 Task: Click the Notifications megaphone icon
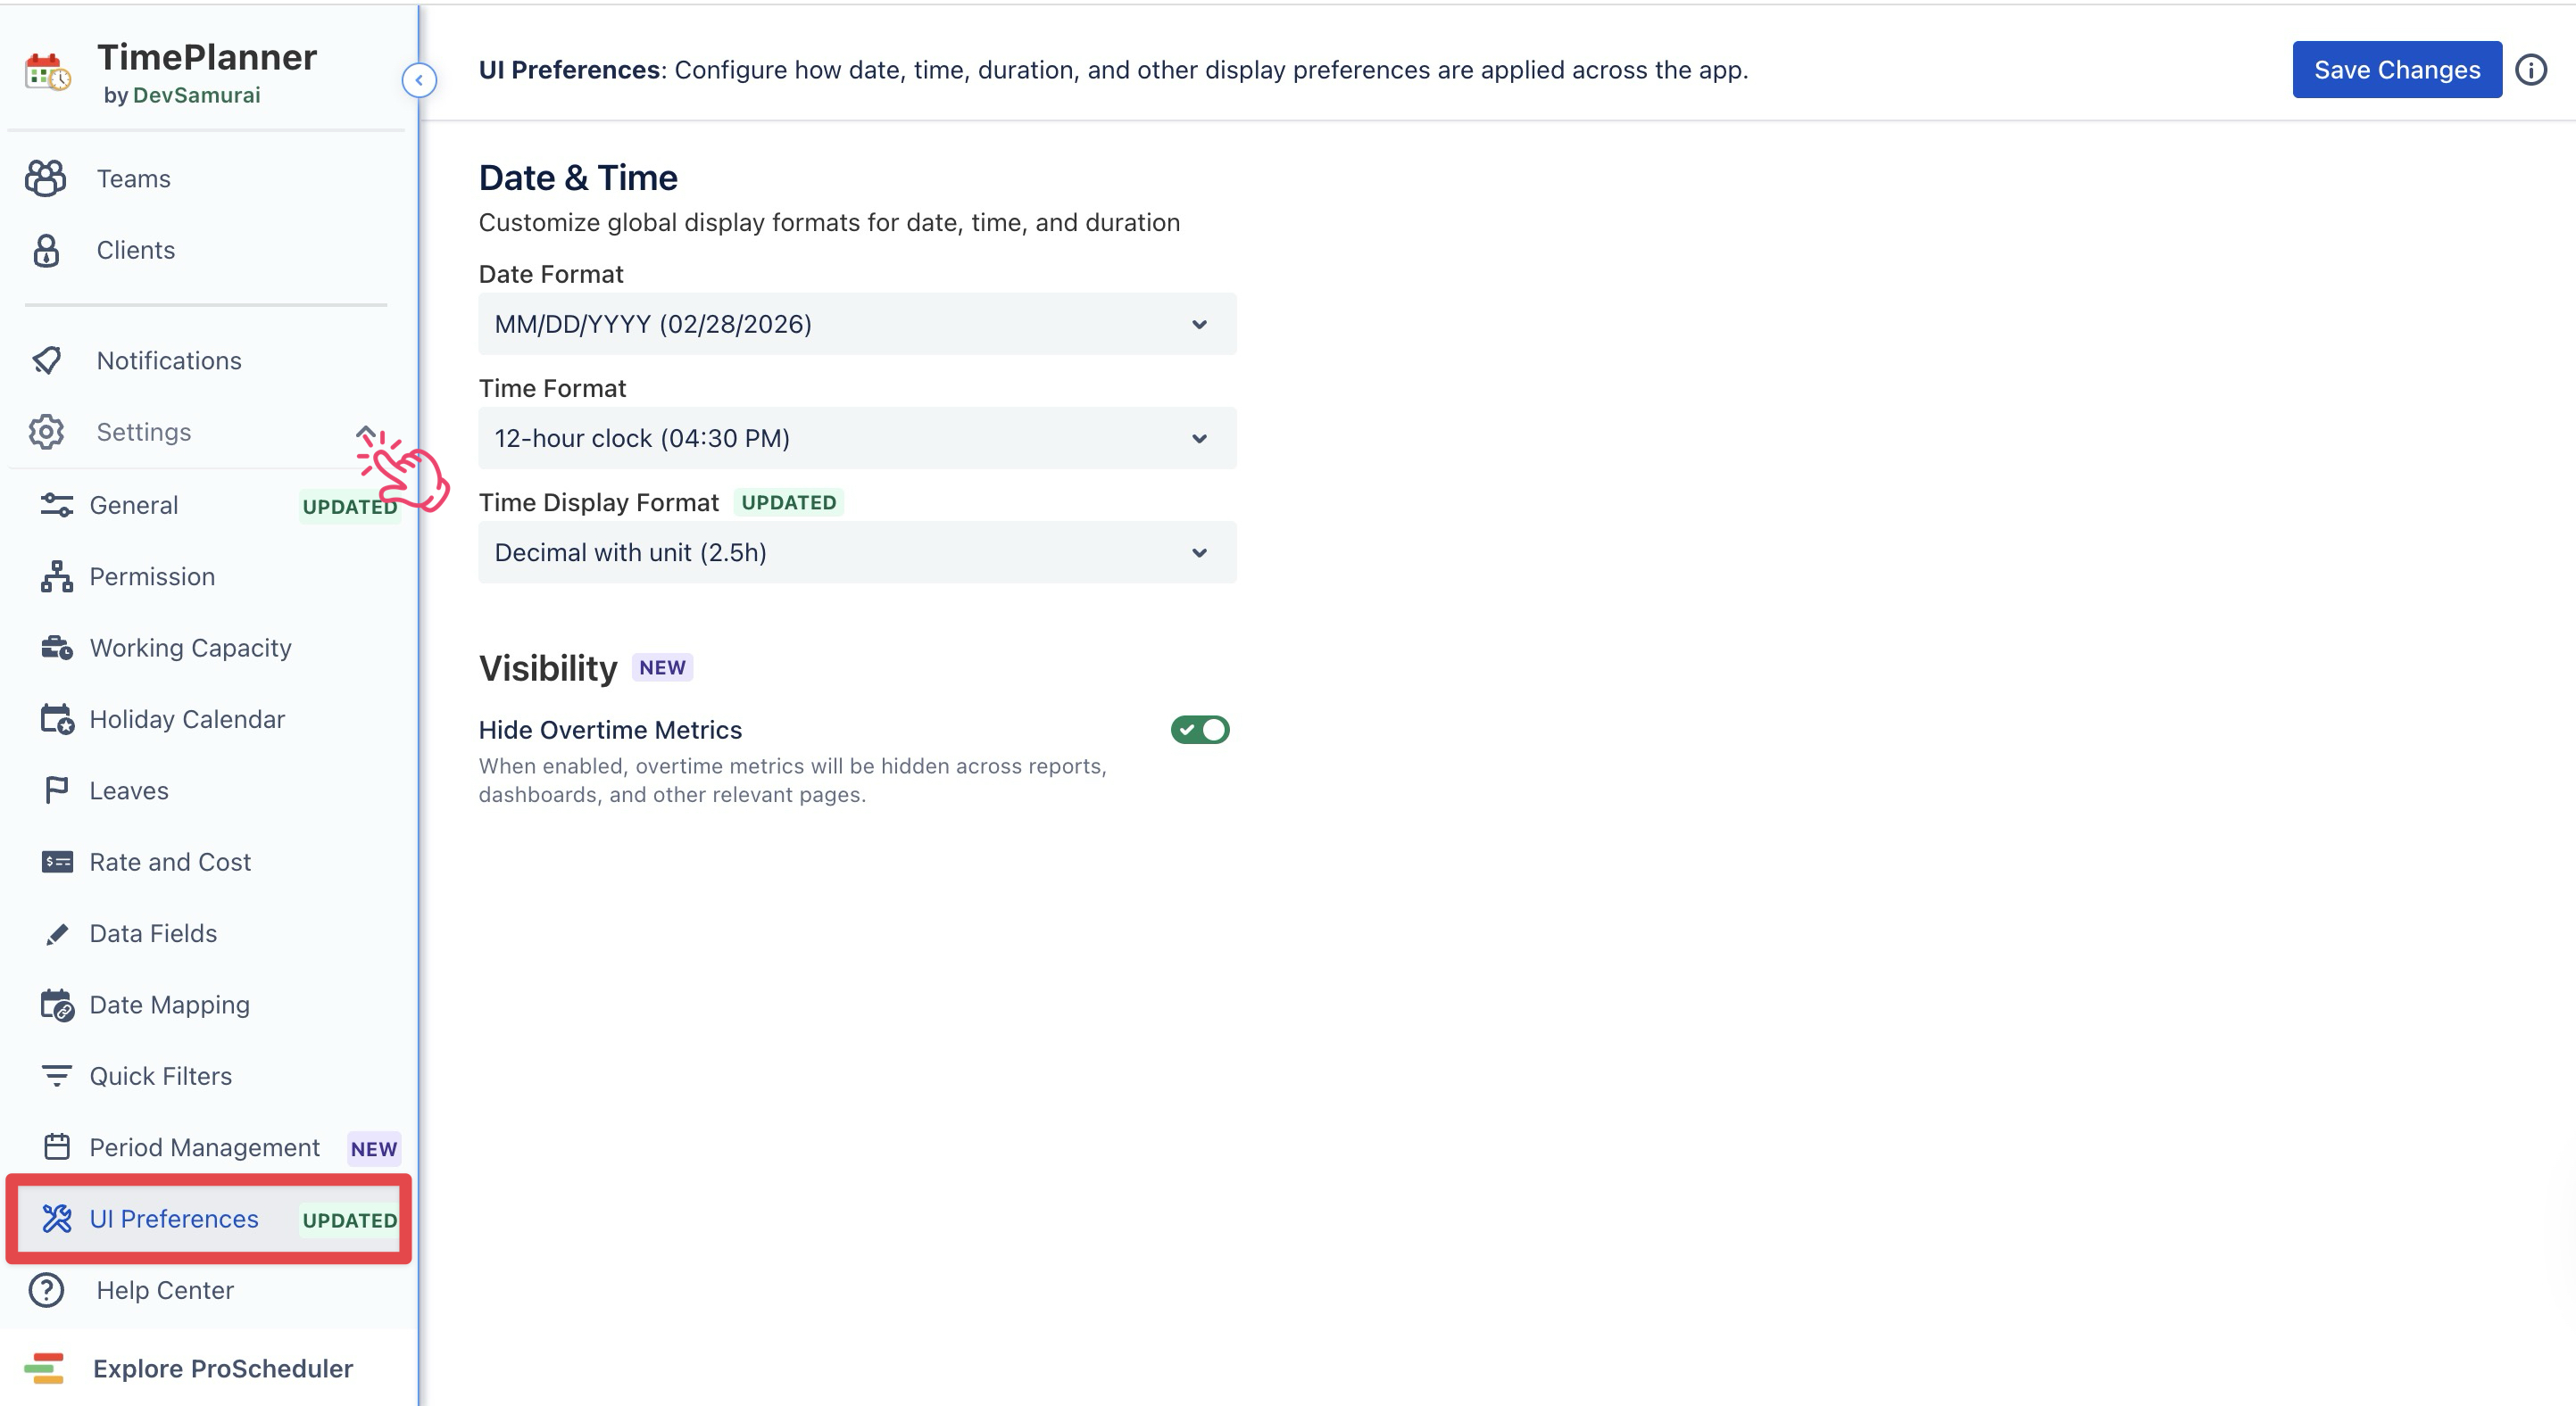tap(46, 360)
